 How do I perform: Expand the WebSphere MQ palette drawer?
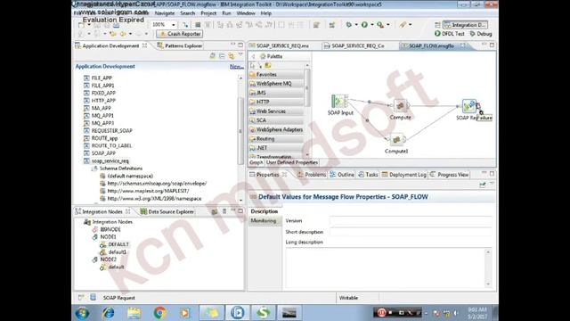tap(276, 83)
